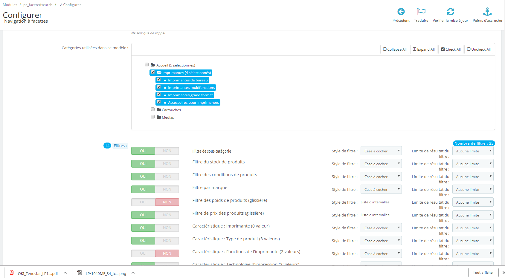Check the Cartouches category checkbox
505x280 pixels.
click(153, 109)
